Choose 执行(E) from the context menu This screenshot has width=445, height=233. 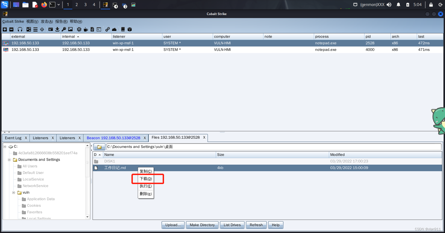coord(146,186)
